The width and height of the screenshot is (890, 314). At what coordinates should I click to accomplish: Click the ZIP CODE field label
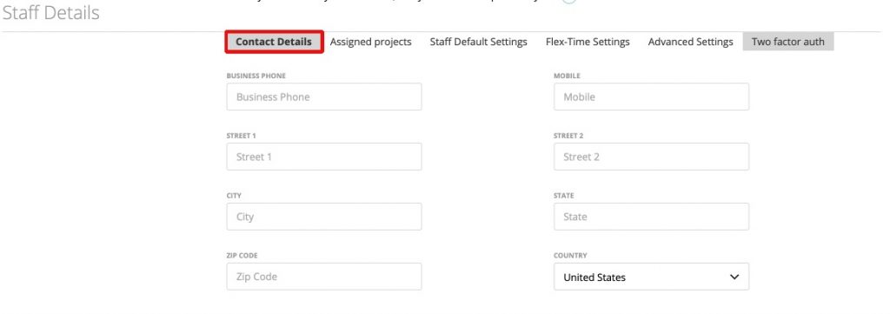click(242, 256)
